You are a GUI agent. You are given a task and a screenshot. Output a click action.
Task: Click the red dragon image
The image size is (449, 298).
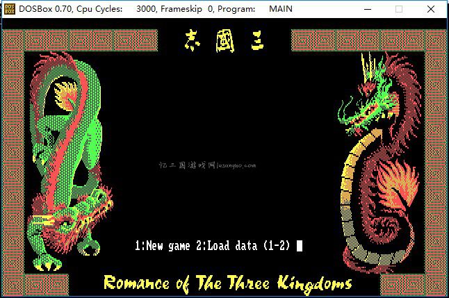(379, 162)
